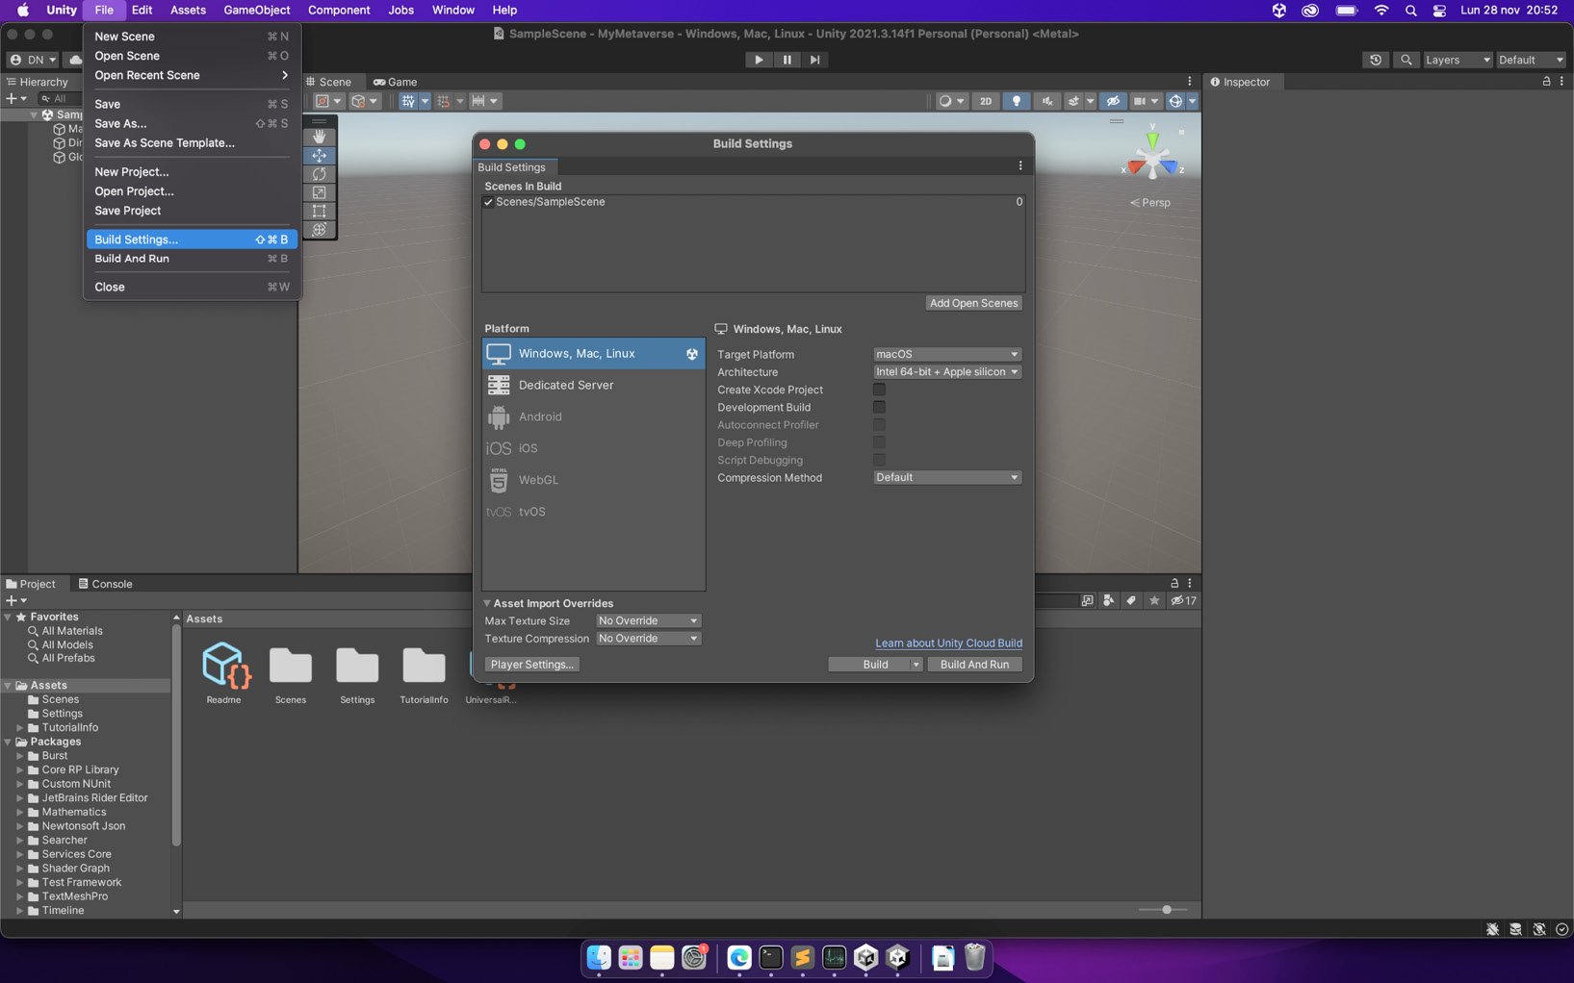Toggle hidden packages count eye icon
The image size is (1574, 983).
[x=1183, y=601]
